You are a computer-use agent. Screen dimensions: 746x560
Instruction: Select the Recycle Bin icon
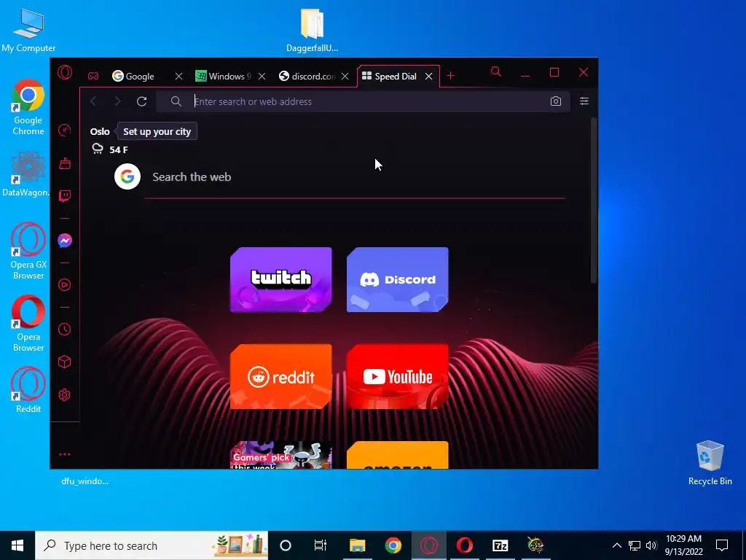click(x=710, y=463)
